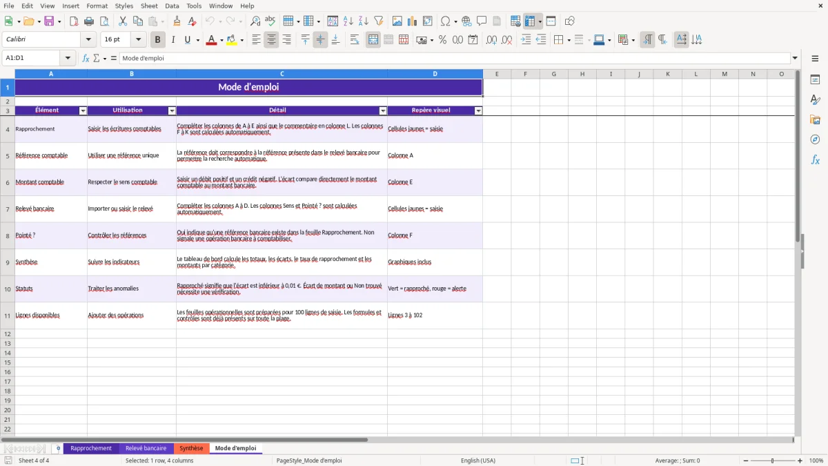
Task: Click the formula equals button
Action: [x=114, y=58]
